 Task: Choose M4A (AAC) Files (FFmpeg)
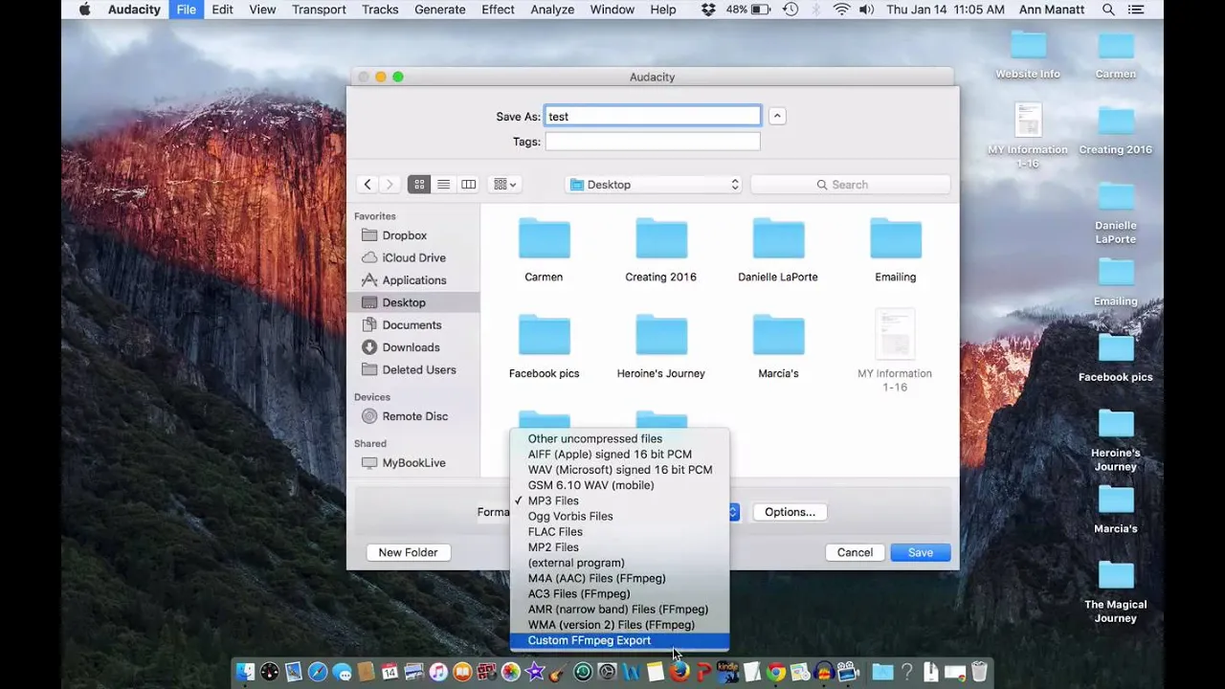point(619,578)
